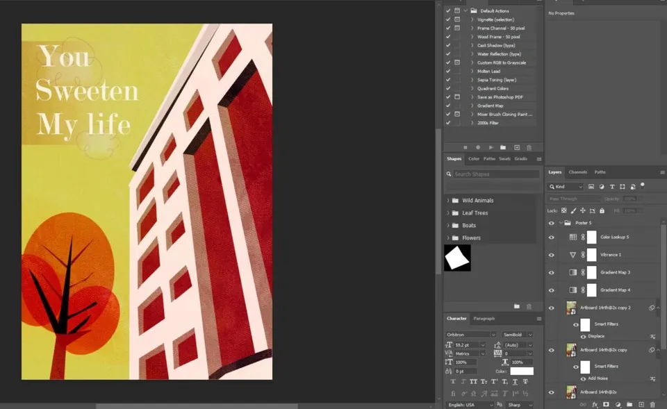Click the Begin recording button in Actions panel
667x409 pixels.
tap(478, 147)
